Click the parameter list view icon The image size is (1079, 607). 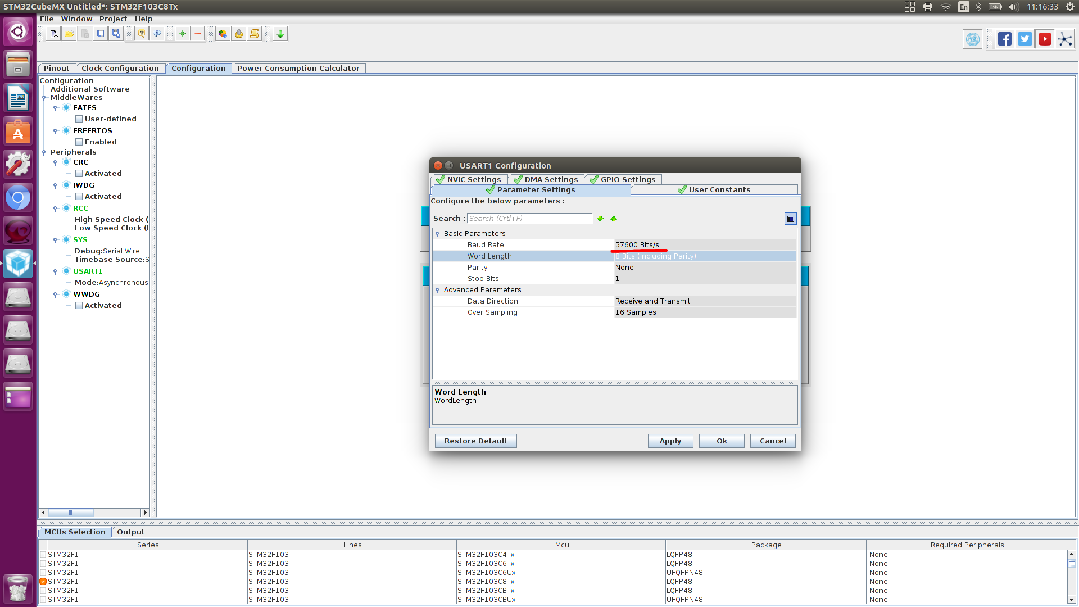(791, 219)
